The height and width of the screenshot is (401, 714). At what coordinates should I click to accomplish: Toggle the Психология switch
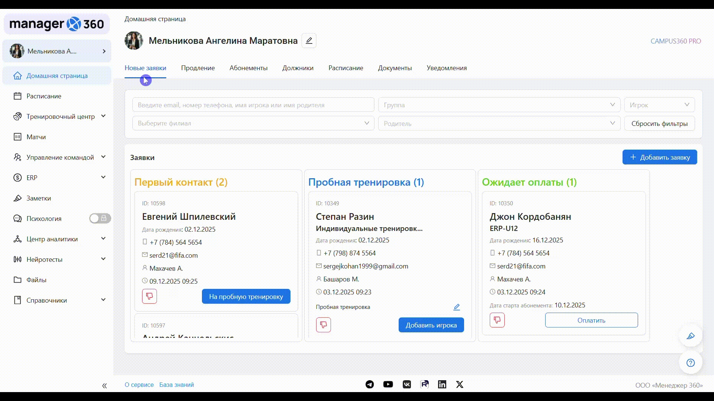click(100, 218)
